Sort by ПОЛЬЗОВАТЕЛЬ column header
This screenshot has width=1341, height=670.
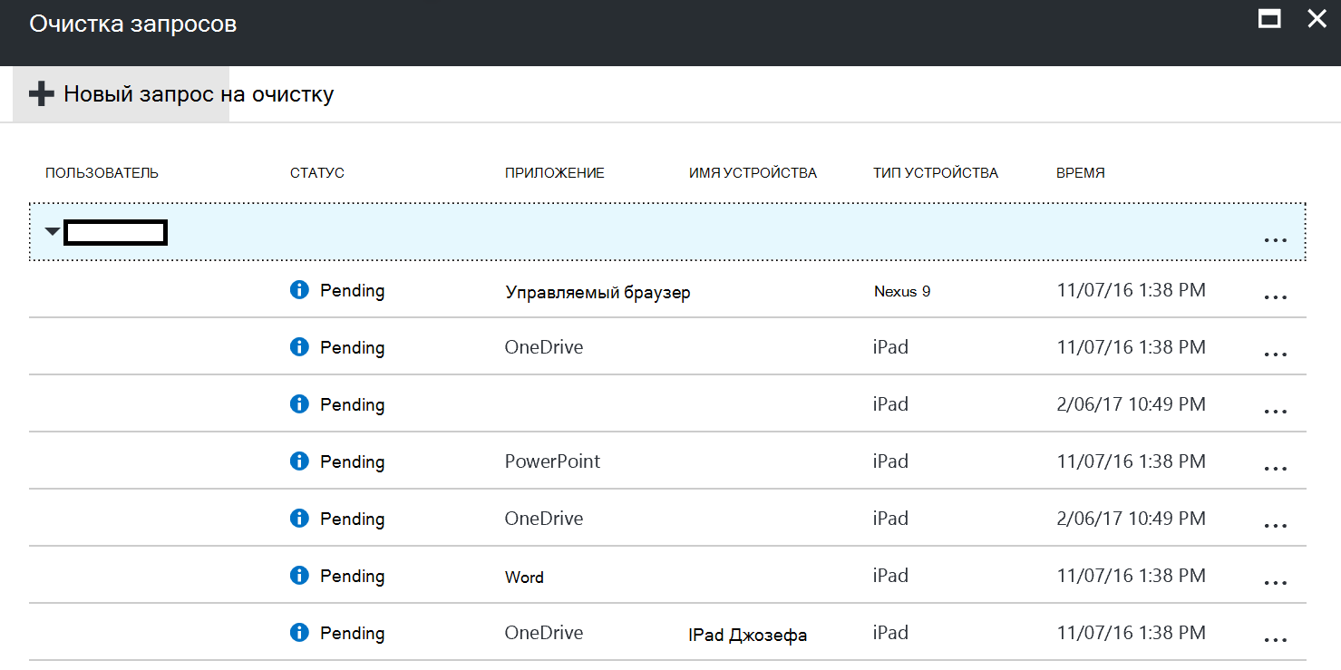click(x=102, y=173)
